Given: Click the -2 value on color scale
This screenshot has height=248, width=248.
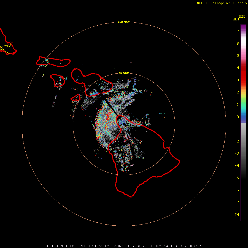Looking at the screenshot, I should (x=237, y=141).
